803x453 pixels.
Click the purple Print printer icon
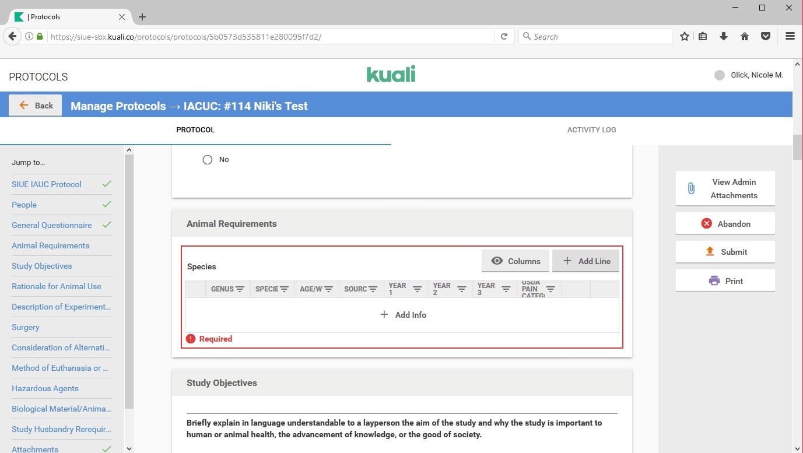tap(714, 280)
